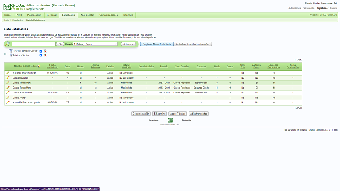Switch to the Informes tab
This screenshot has height=191, width=340.
[128, 15]
